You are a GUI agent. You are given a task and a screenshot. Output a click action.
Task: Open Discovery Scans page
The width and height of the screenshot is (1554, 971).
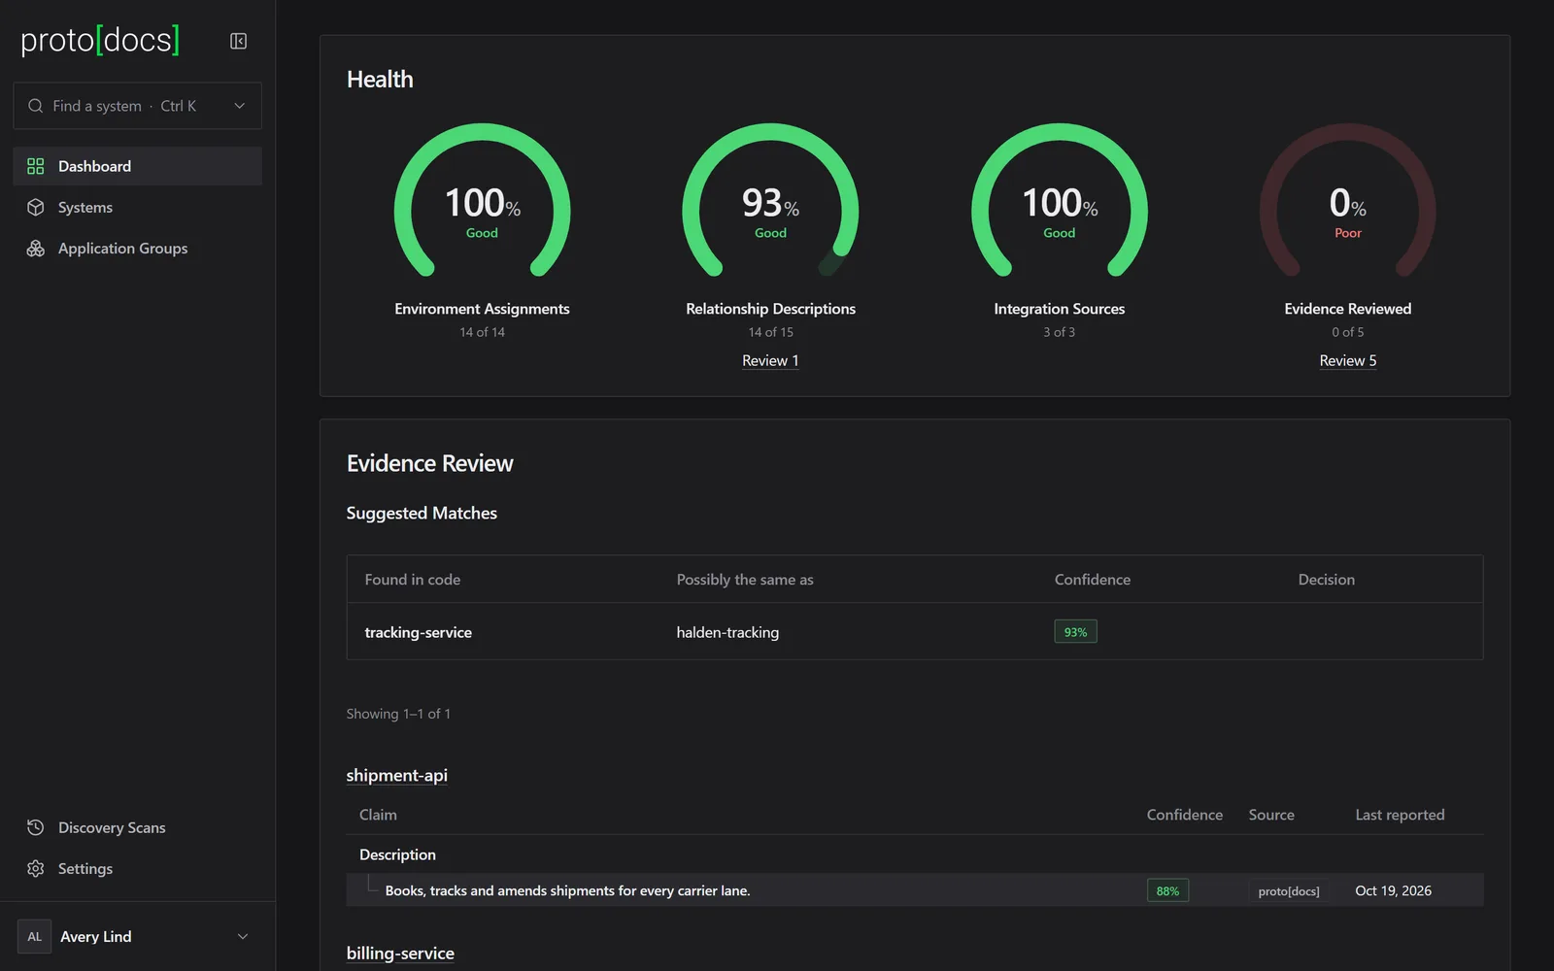(x=137, y=827)
